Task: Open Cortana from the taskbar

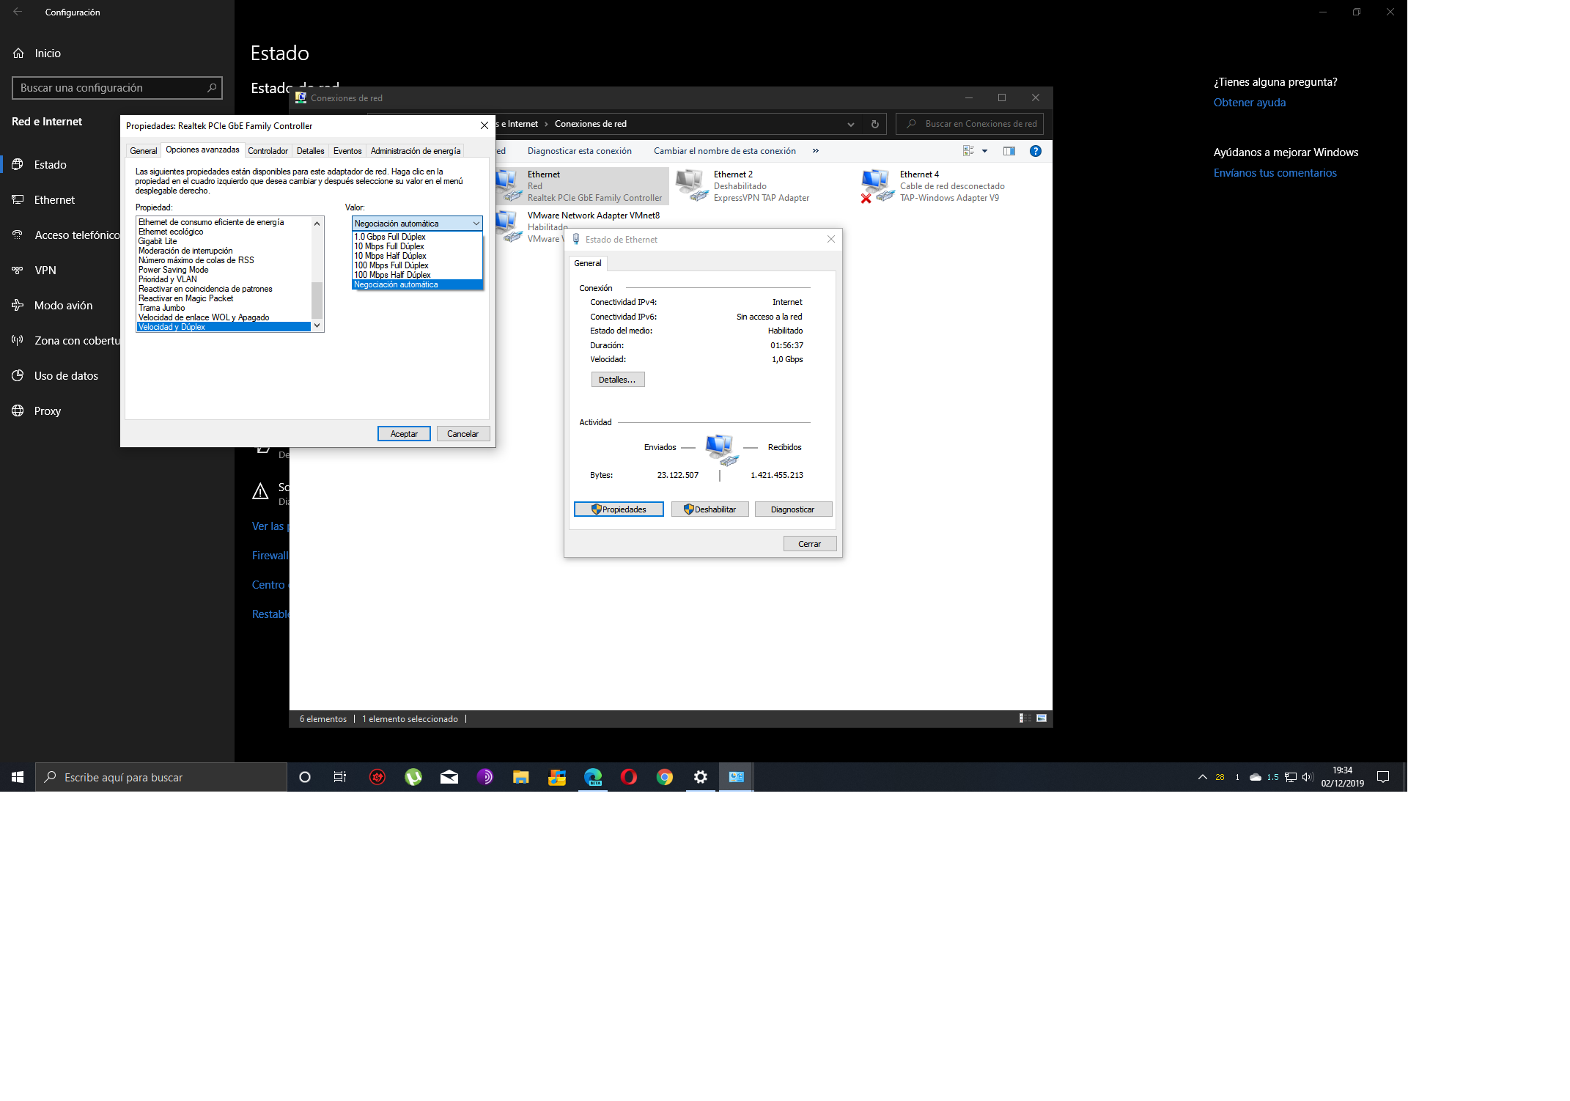Action: 305,777
